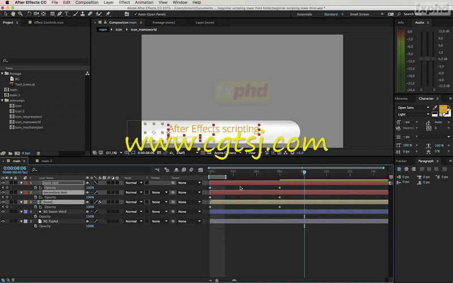Select the Rotation tool
The width and height of the screenshot is (453, 283).
tap(29, 14)
